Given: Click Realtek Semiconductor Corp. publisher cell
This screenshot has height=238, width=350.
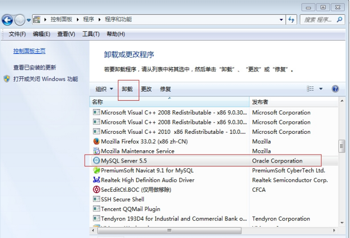Looking at the screenshot, I should (290, 180).
